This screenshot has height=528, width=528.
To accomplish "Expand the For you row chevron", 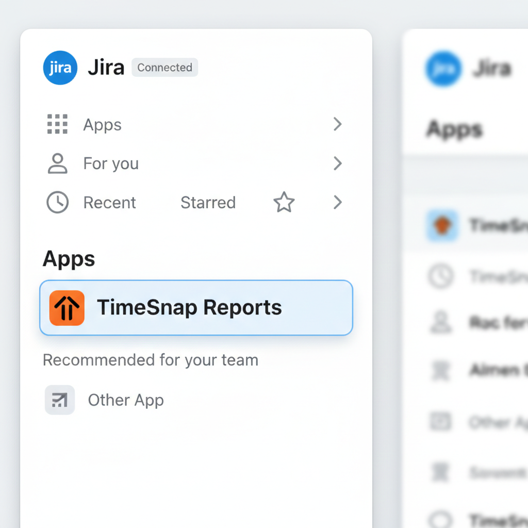I will (337, 163).
